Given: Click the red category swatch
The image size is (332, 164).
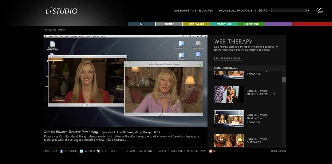Looking at the screenshot, I should (312, 24).
